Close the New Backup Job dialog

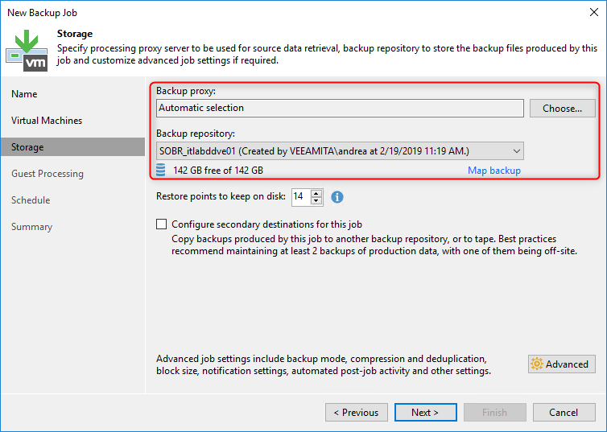point(594,12)
